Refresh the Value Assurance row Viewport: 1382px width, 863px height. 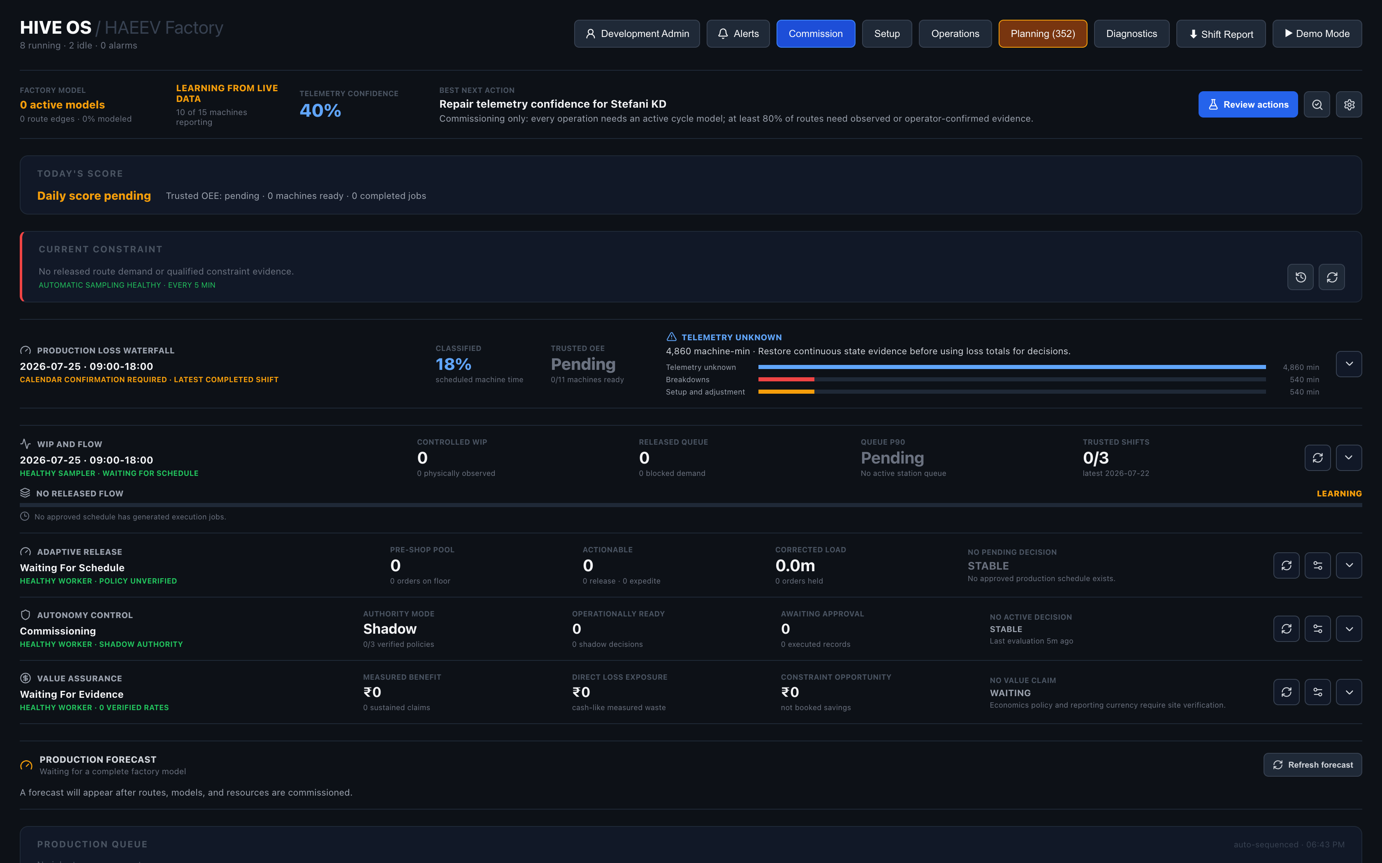click(1286, 692)
